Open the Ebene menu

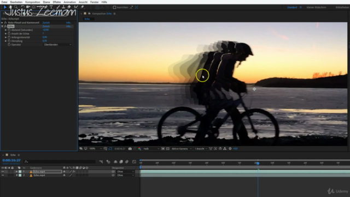point(46,2)
